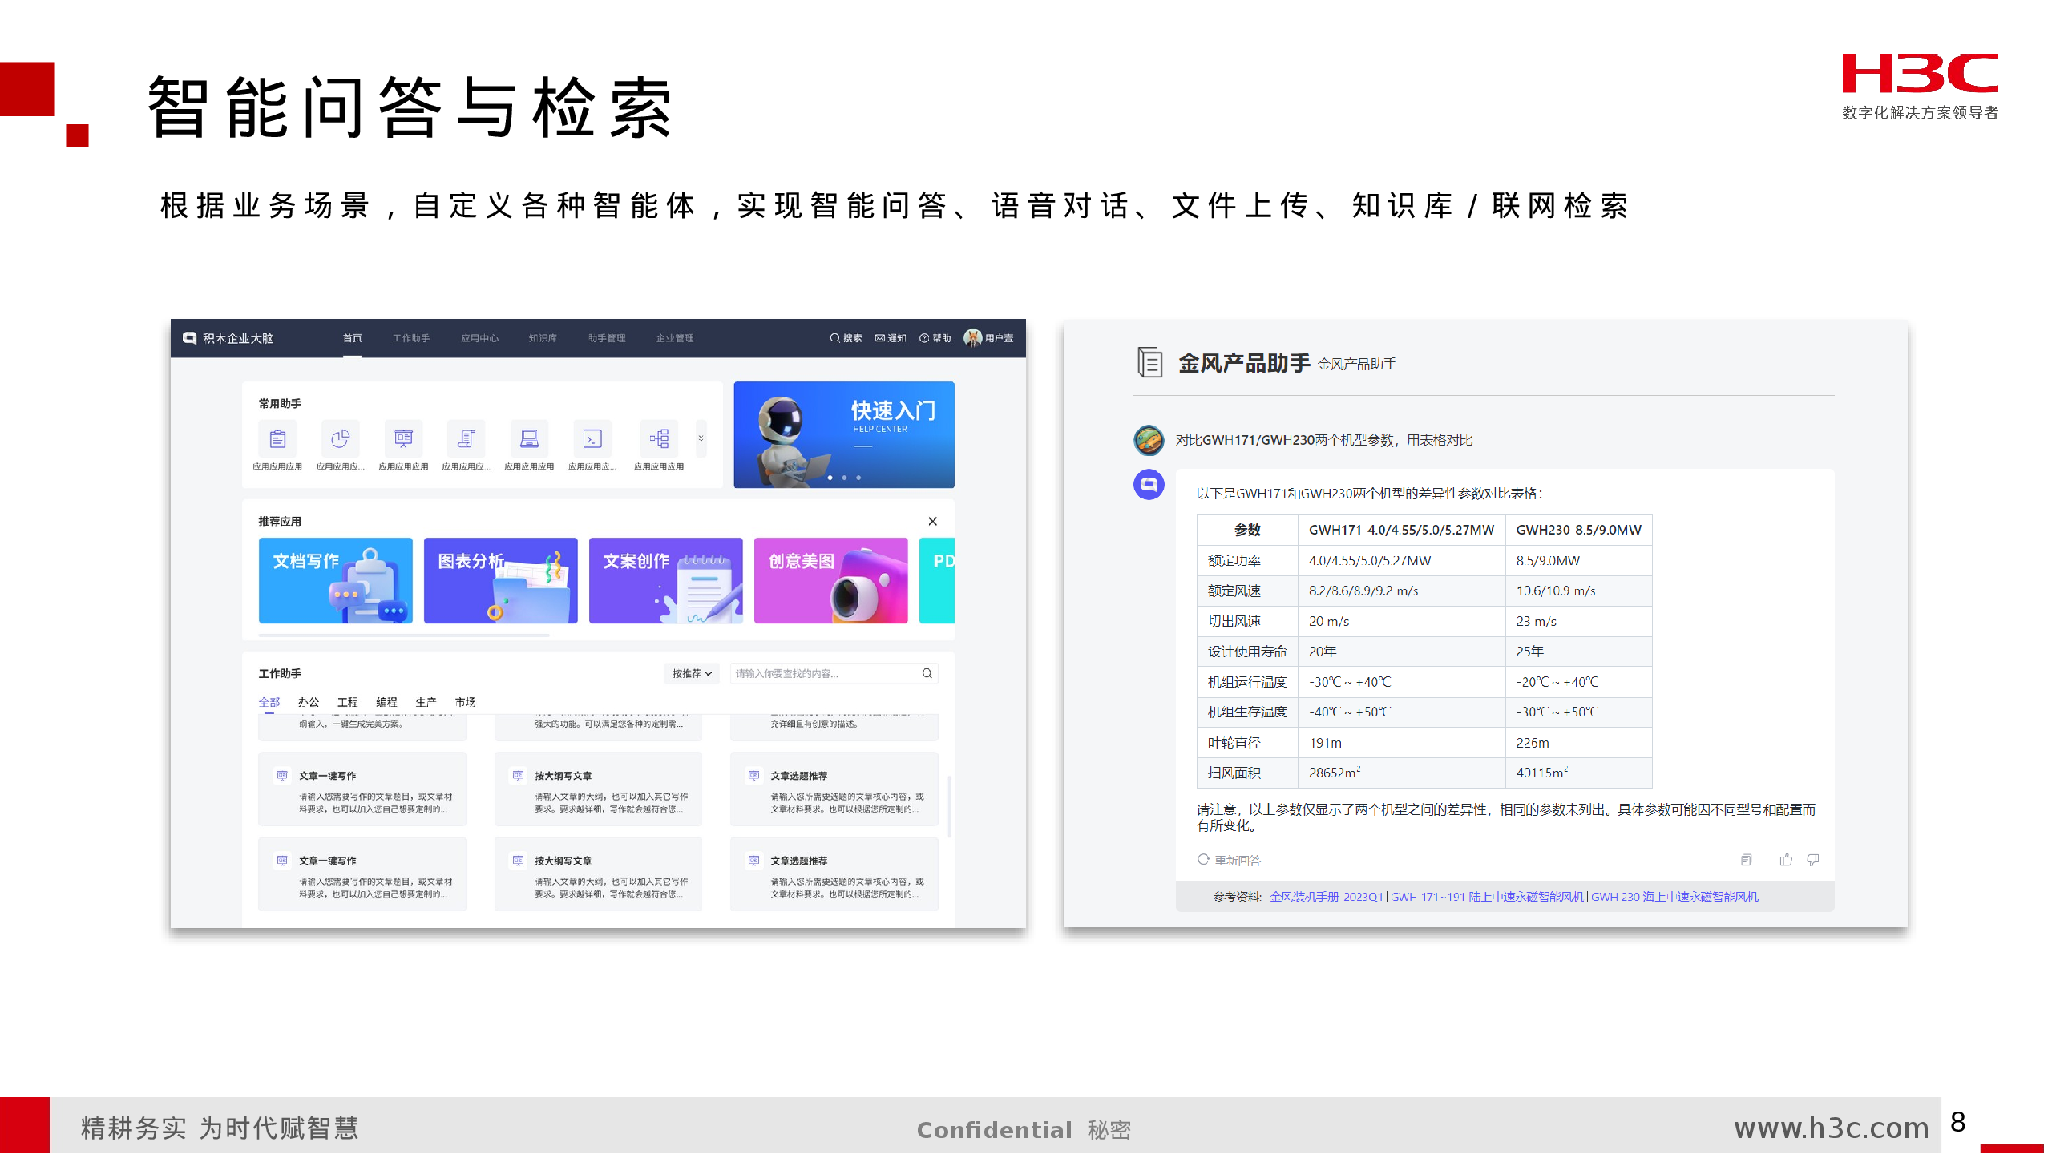Close the 推荐应用 panel

click(x=932, y=521)
